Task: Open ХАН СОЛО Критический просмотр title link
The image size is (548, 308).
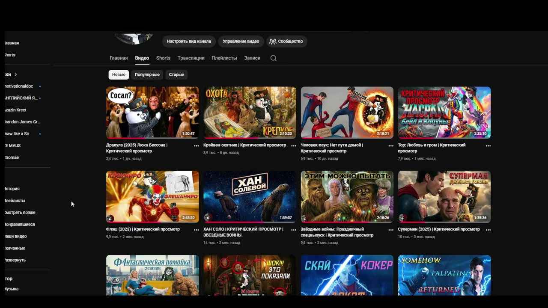Action: coord(243,232)
